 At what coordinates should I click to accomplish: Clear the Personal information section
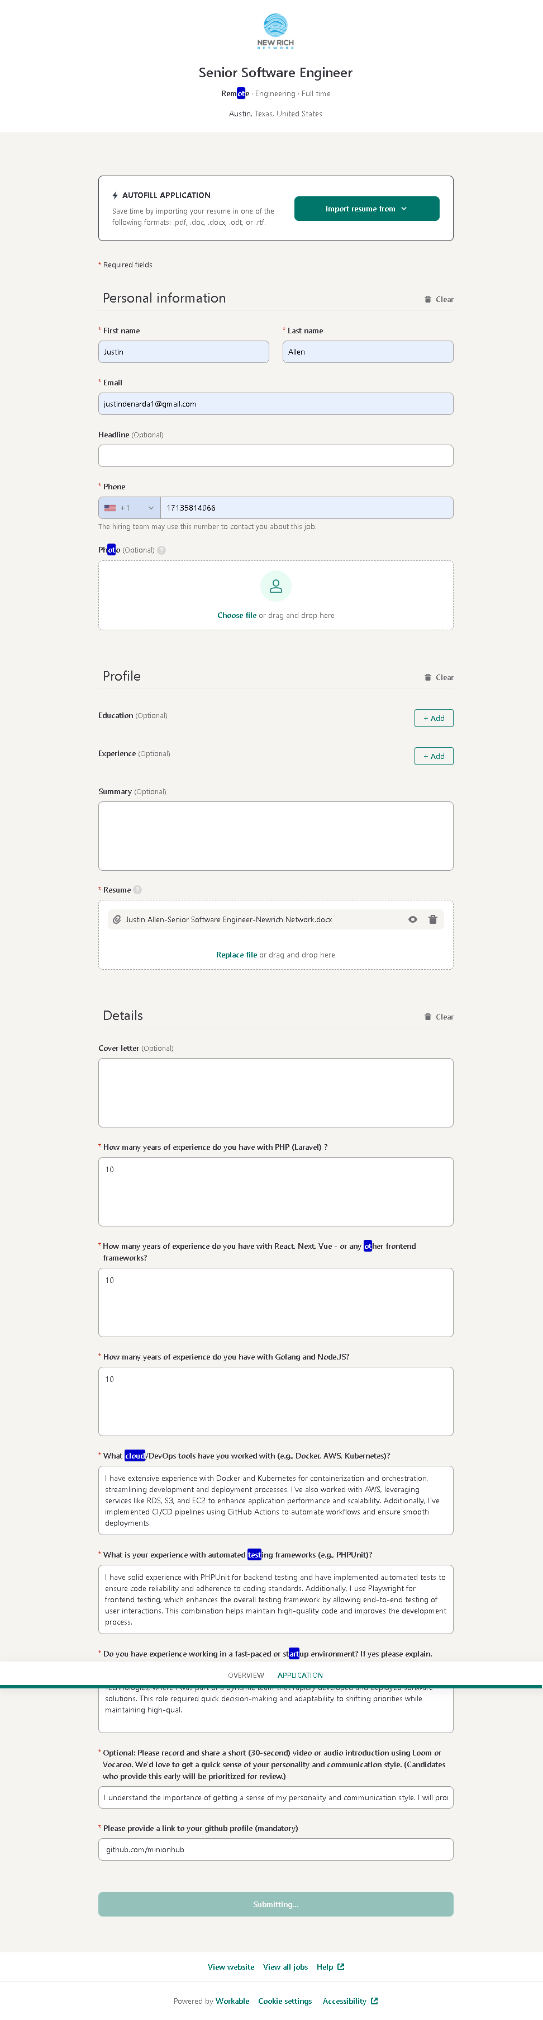tap(439, 300)
